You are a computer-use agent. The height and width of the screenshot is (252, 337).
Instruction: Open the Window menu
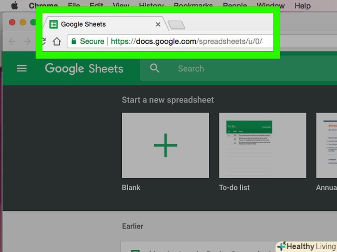271,6
